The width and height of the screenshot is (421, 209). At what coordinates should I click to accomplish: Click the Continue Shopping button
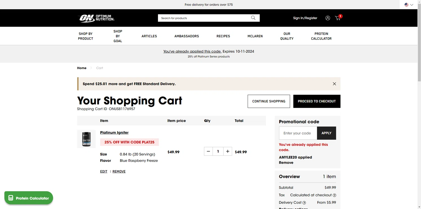pyautogui.click(x=269, y=101)
